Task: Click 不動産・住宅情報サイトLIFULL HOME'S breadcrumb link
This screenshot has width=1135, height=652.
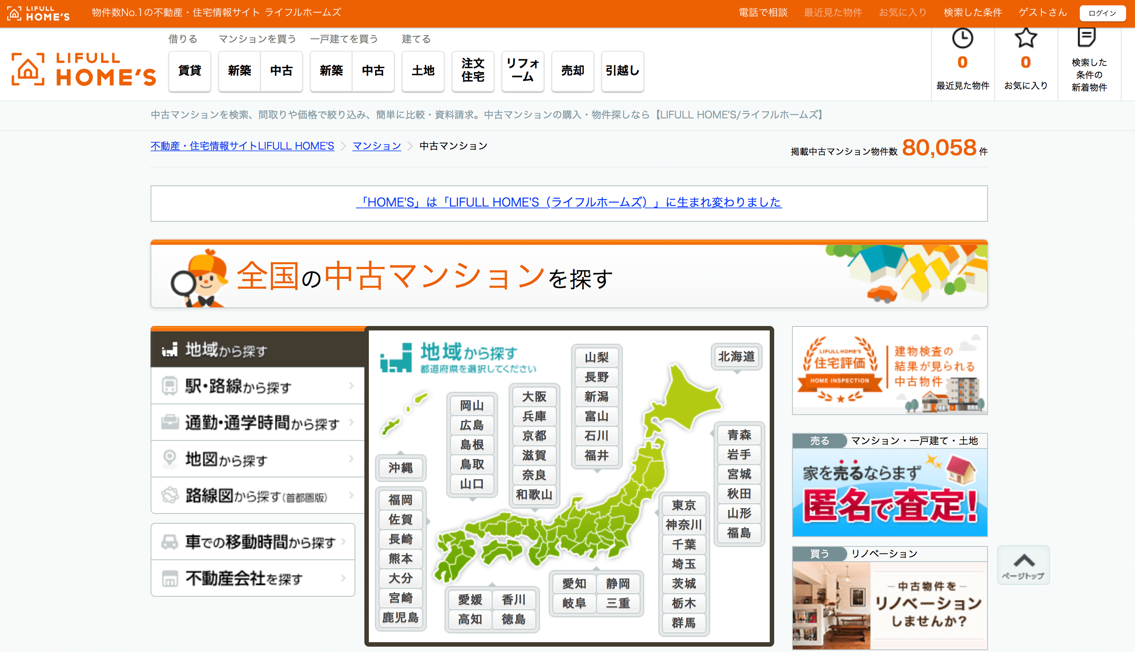Action: click(242, 146)
